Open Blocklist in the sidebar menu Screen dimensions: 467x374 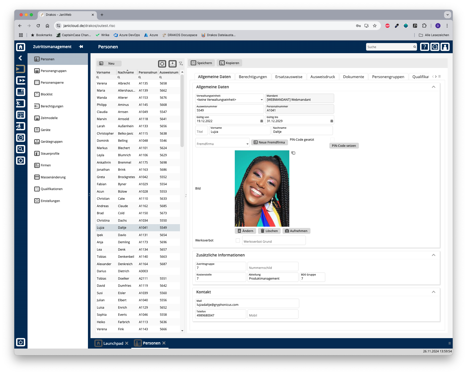click(58, 94)
